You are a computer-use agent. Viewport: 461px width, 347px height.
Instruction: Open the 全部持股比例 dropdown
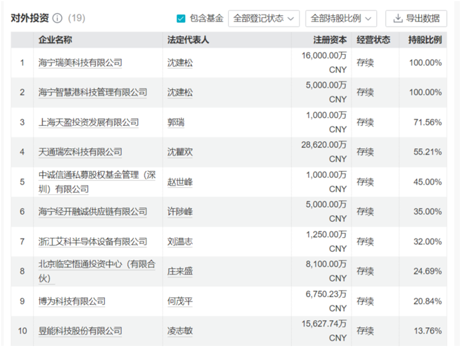(x=341, y=19)
